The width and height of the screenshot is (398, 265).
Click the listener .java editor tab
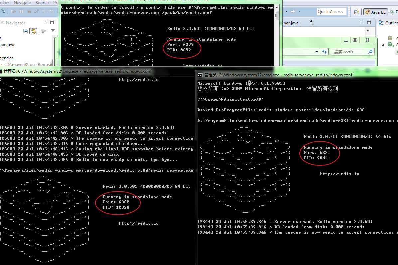pos(290,23)
